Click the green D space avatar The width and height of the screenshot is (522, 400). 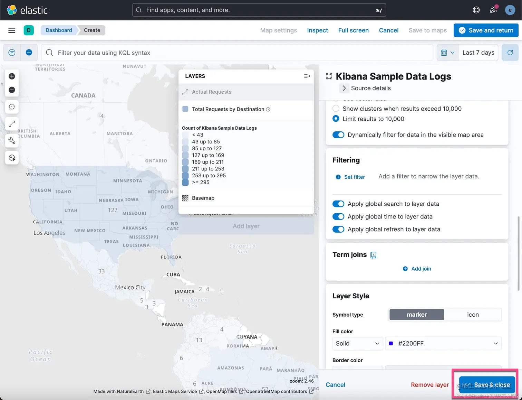tap(29, 30)
